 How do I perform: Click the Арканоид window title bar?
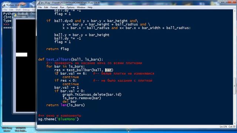point(24,15)
